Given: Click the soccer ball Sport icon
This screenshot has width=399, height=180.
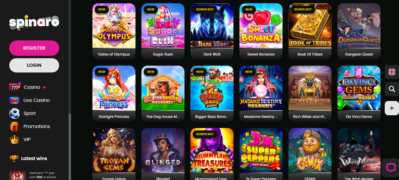Looking at the screenshot, I should coord(15,113).
